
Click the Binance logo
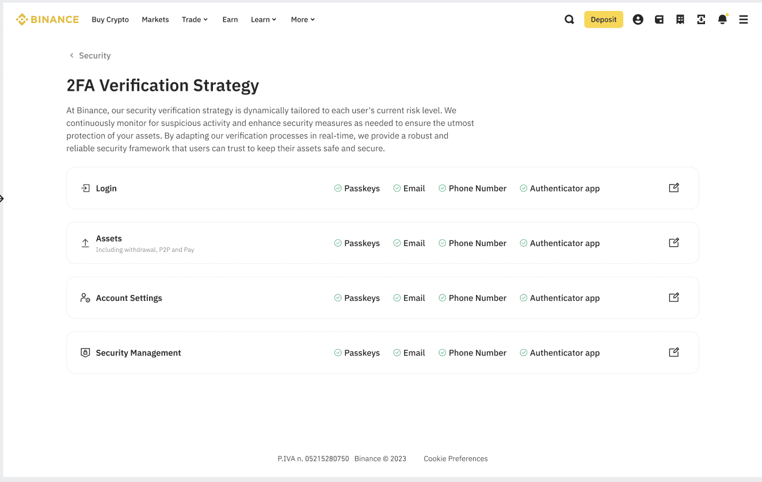coord(47,20)
